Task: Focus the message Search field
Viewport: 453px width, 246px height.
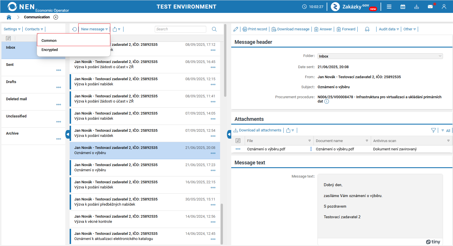Action: [x=181, y=29]
